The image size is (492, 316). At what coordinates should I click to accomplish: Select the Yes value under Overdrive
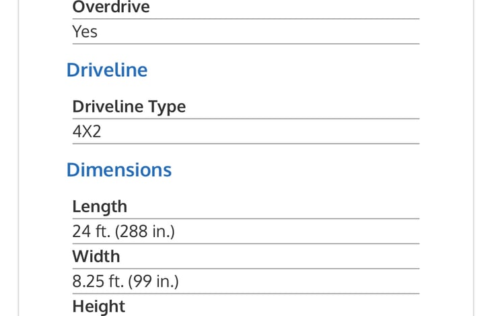pos(85,32)
